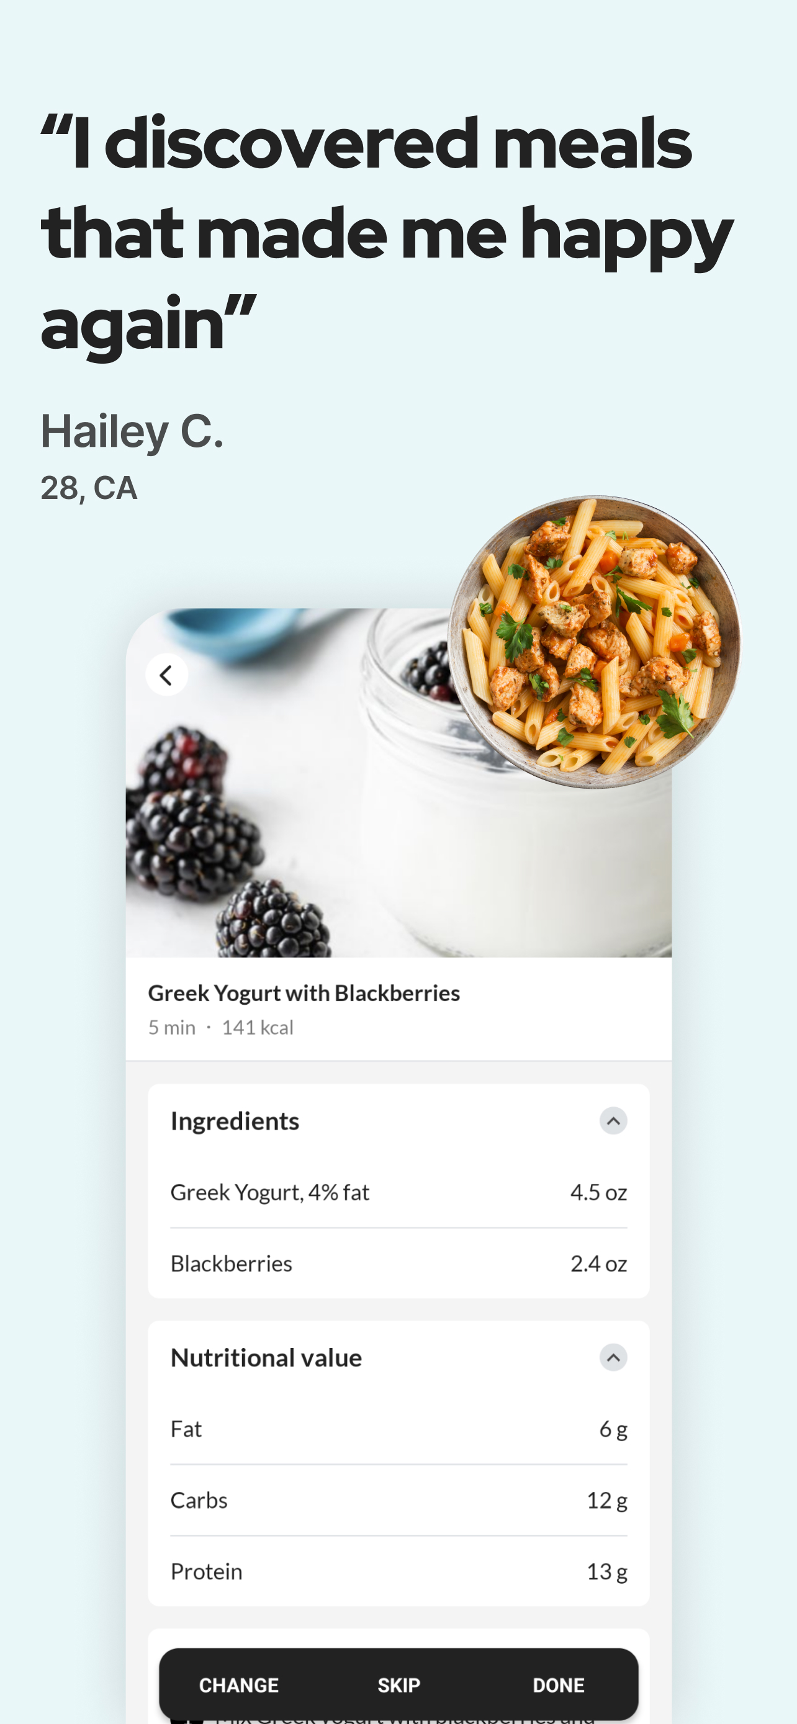Select the Blackberries ingredient row
This screenshot has height=1724, width=797.
click(399, 1264)
